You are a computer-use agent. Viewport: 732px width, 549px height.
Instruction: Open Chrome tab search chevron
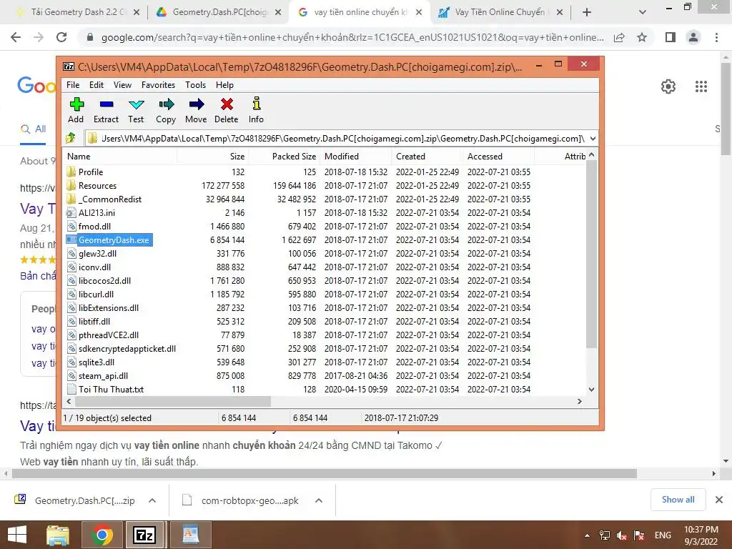point(643,12)
